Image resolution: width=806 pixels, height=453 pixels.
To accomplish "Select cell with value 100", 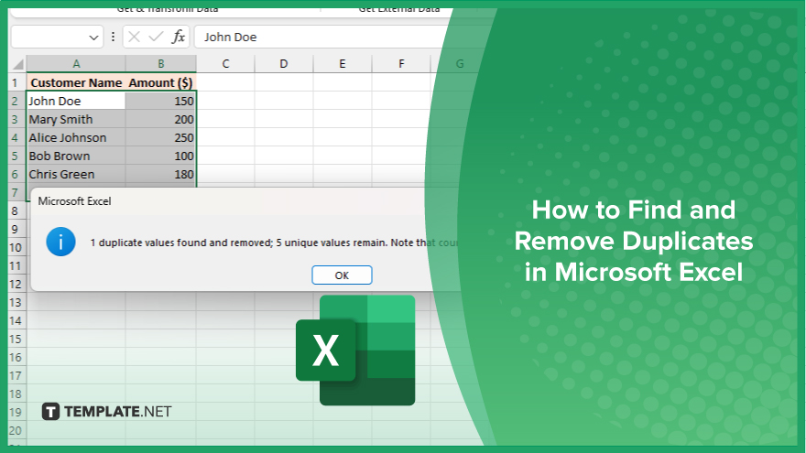I will pos(161,156).
